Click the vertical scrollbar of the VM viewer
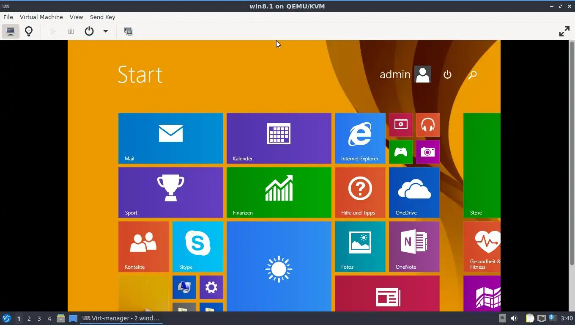Image resolution: width=575 pixels, height=325 pixels. [x=572, y=153]
